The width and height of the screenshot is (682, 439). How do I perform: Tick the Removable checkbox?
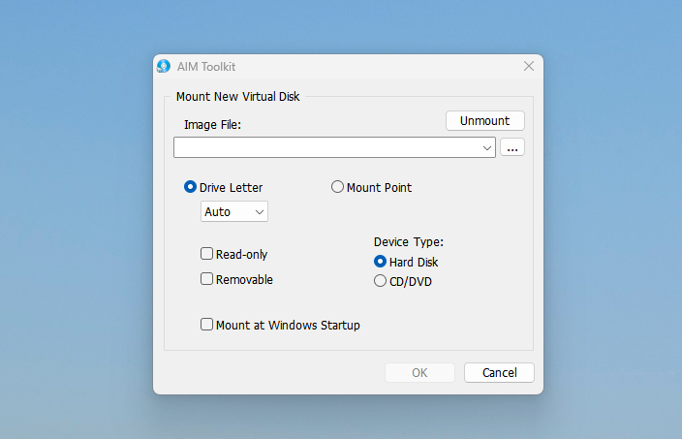coord(206,279)
